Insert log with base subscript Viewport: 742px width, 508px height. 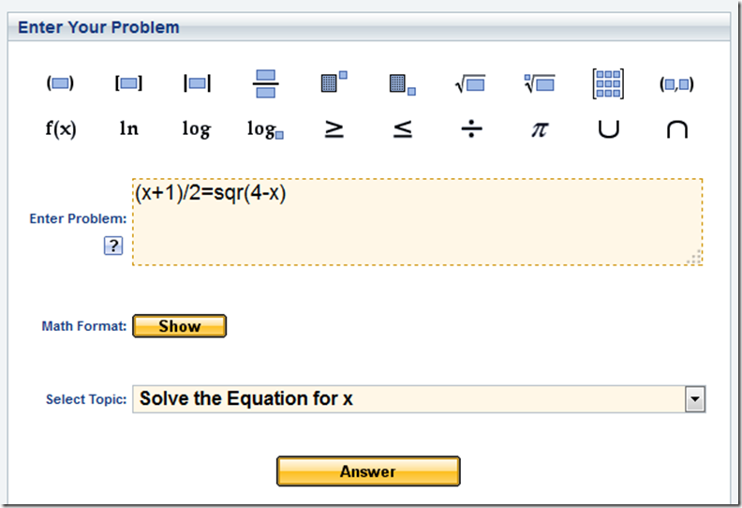265,129
